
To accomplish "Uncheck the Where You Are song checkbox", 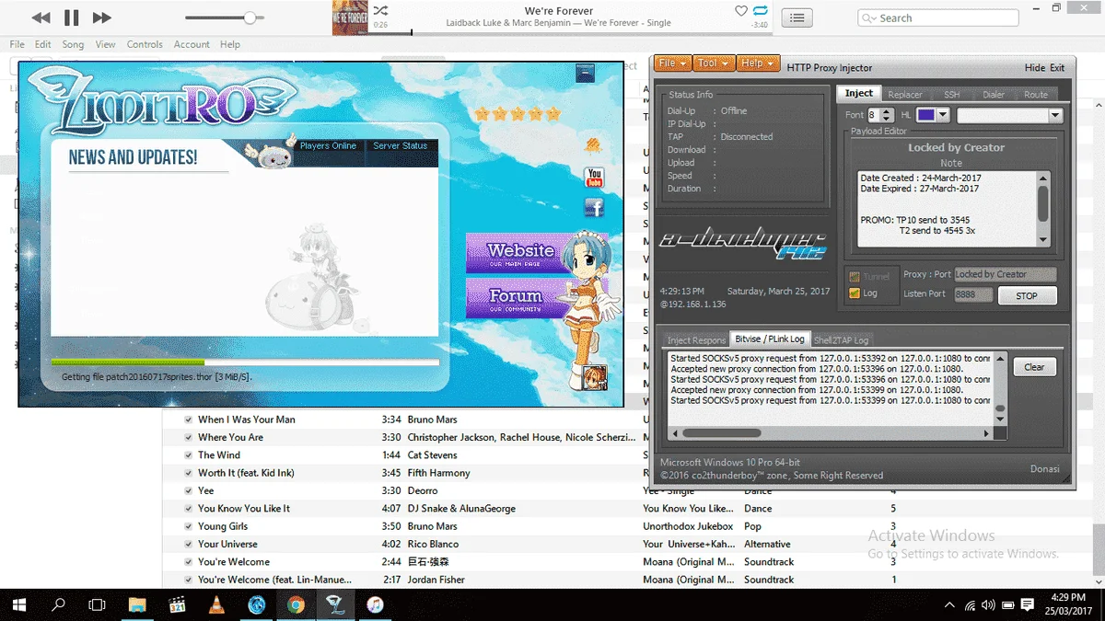I will tap(189, 437).
